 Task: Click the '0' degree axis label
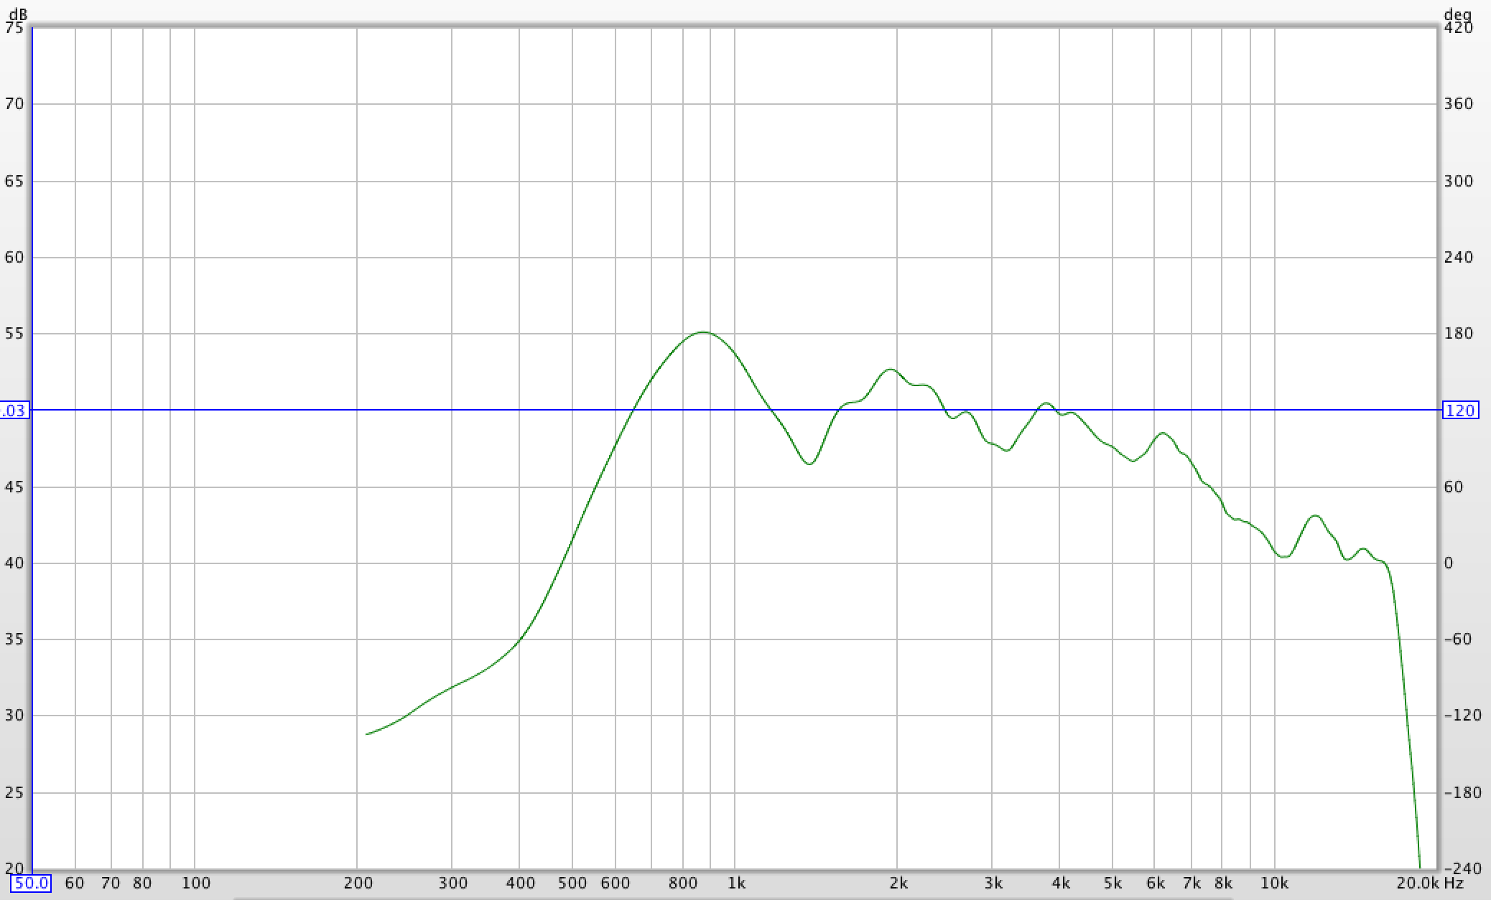click(1449, 563)
